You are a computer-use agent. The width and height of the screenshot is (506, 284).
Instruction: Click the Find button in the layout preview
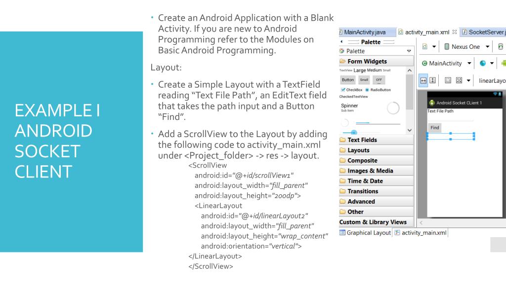tap(434, 127)
